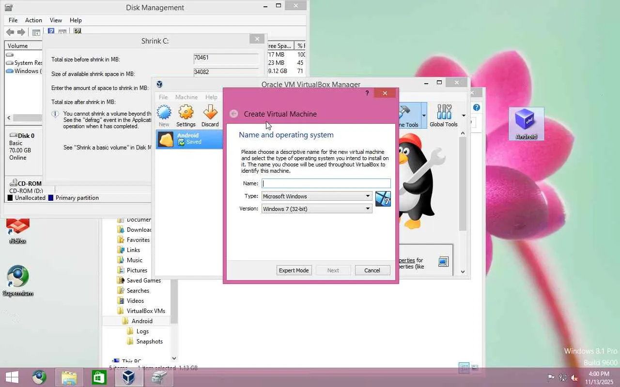Click Cancel in Create Virtual Machine dialog
620x387 pixels.
(372, 270)
